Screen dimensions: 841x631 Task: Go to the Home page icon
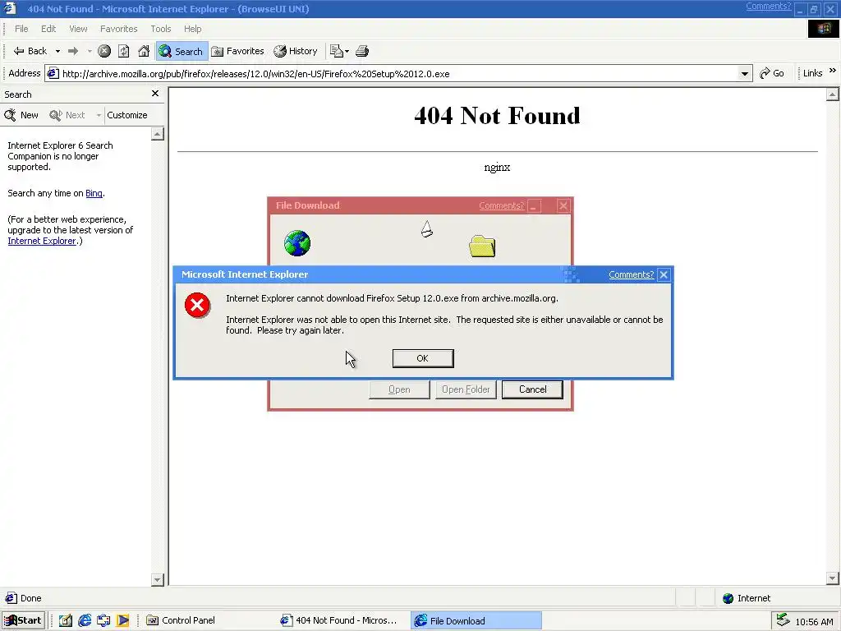(x=144, y=51)
